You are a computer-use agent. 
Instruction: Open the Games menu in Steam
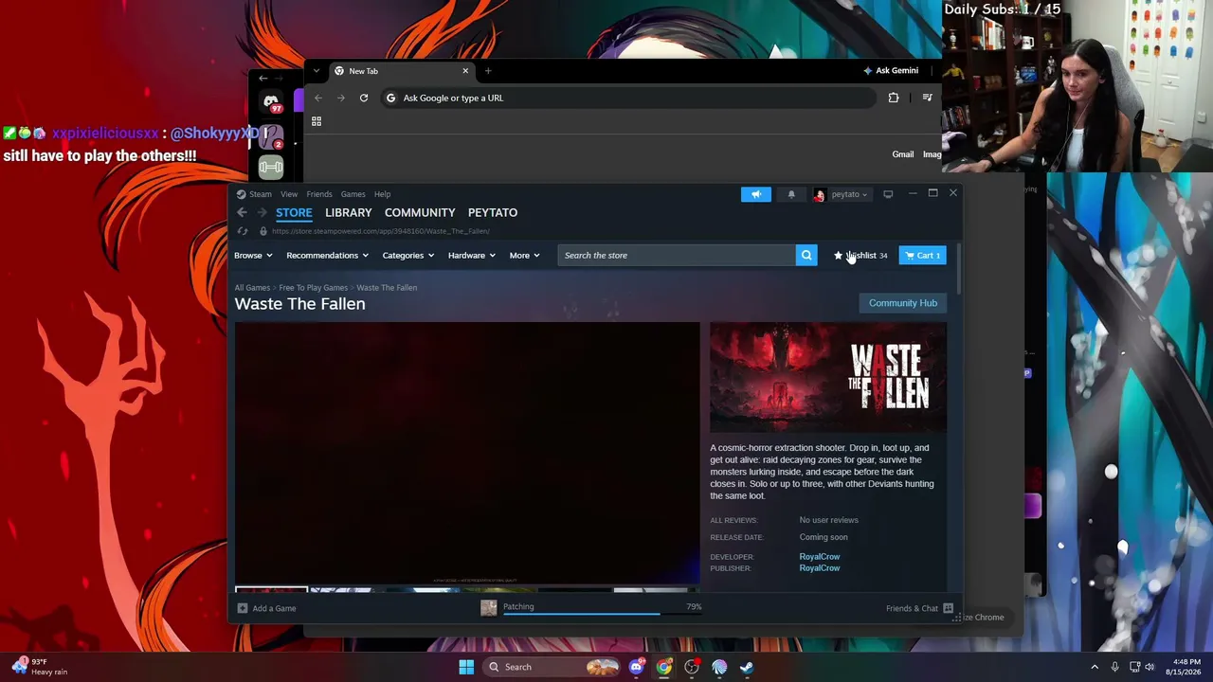tap(353, 194)
